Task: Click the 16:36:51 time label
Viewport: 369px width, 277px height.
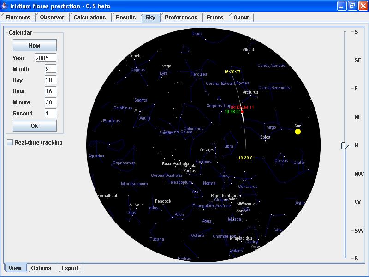Action: pyautogui.click(x=247, y=157)
